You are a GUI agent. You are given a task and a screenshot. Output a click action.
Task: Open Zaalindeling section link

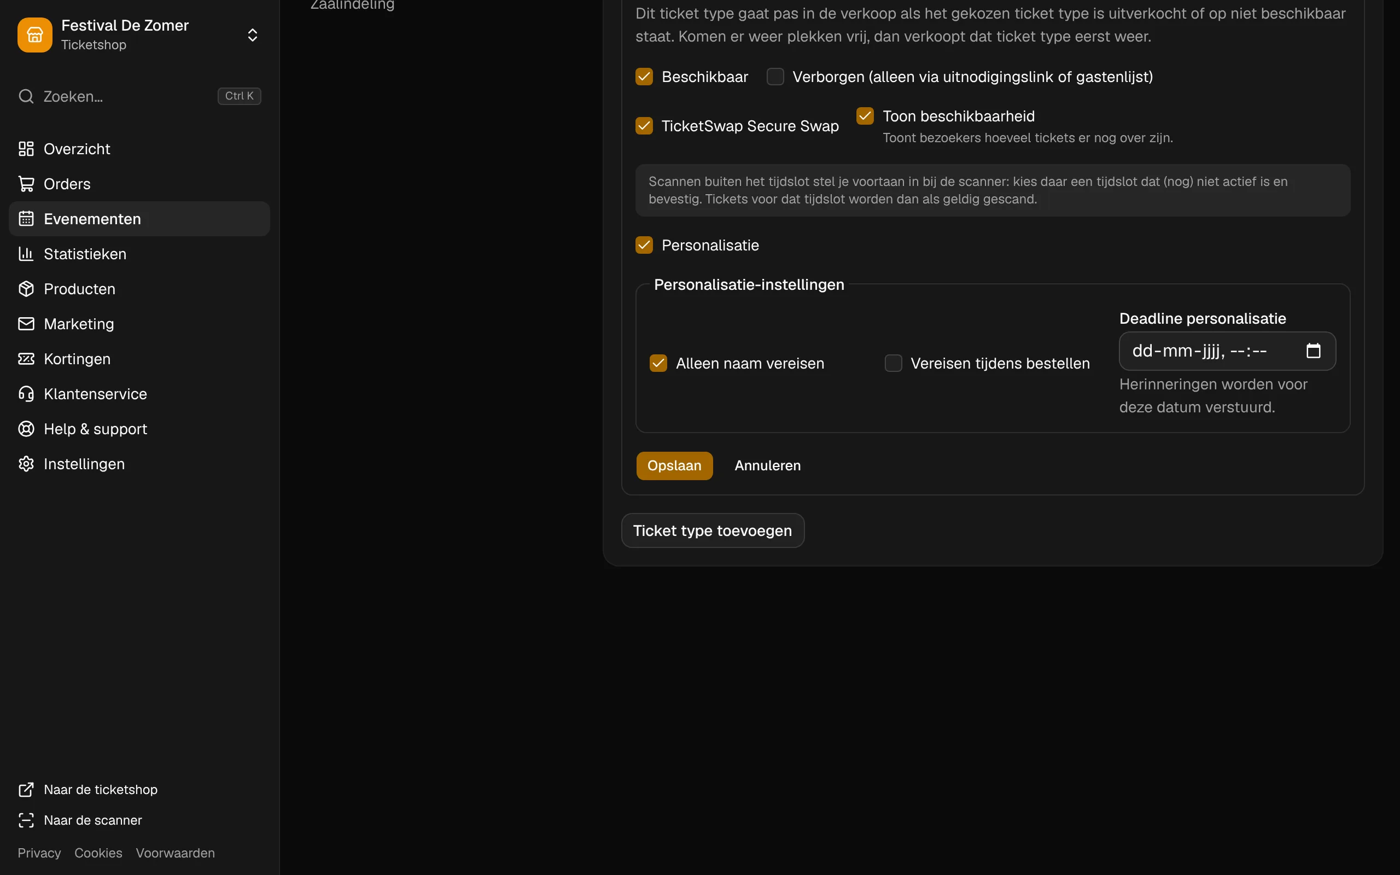(352, 5)
